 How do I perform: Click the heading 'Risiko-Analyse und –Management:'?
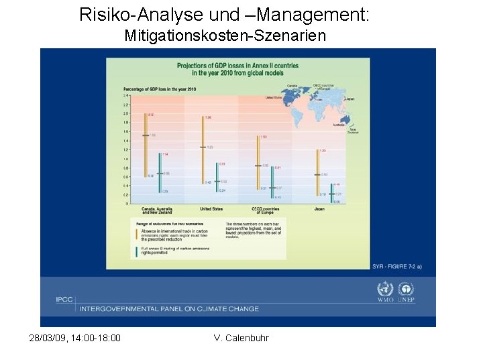224,14
